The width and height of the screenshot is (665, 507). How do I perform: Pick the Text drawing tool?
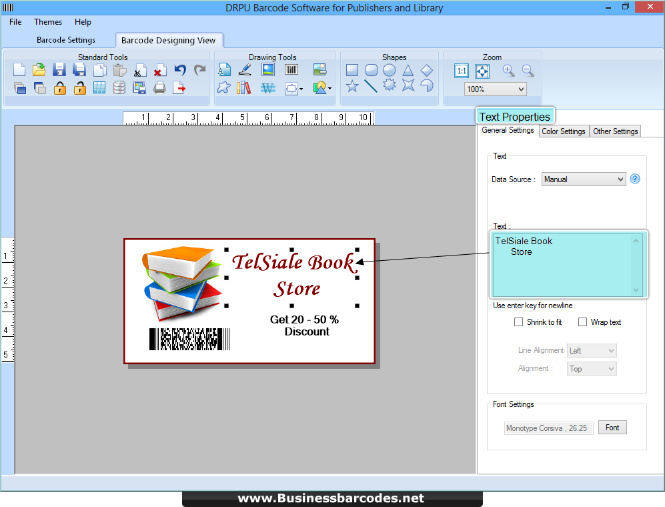tap(224, 69)
